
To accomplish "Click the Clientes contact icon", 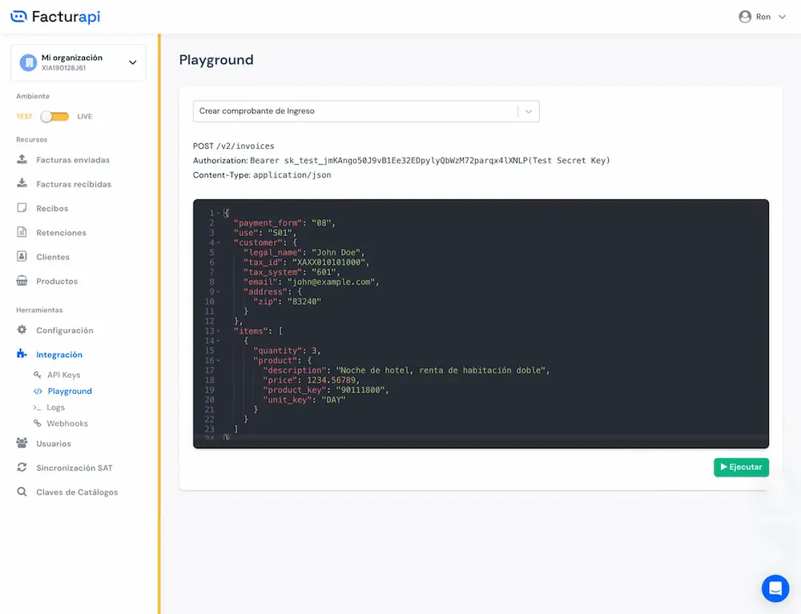I will [22, 257].
